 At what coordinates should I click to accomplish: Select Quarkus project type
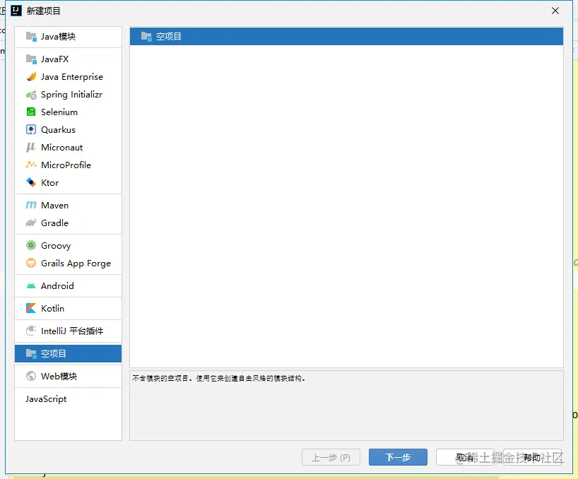click(x=69, y=130)
